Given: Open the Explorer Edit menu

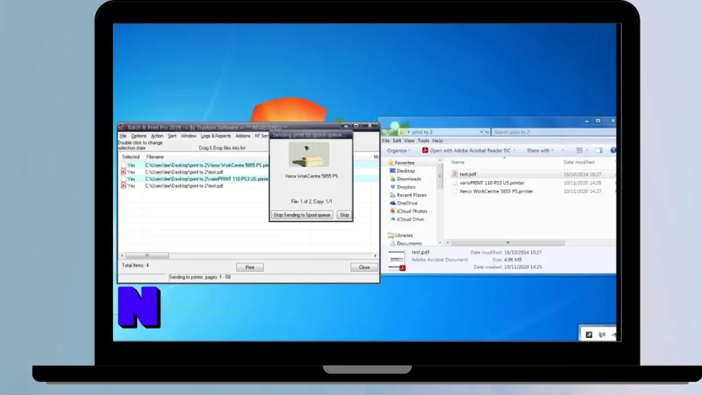Looking at the screenshot, I should pos(397,141).
